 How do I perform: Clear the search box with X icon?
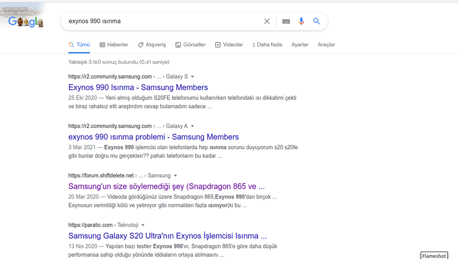267,21
